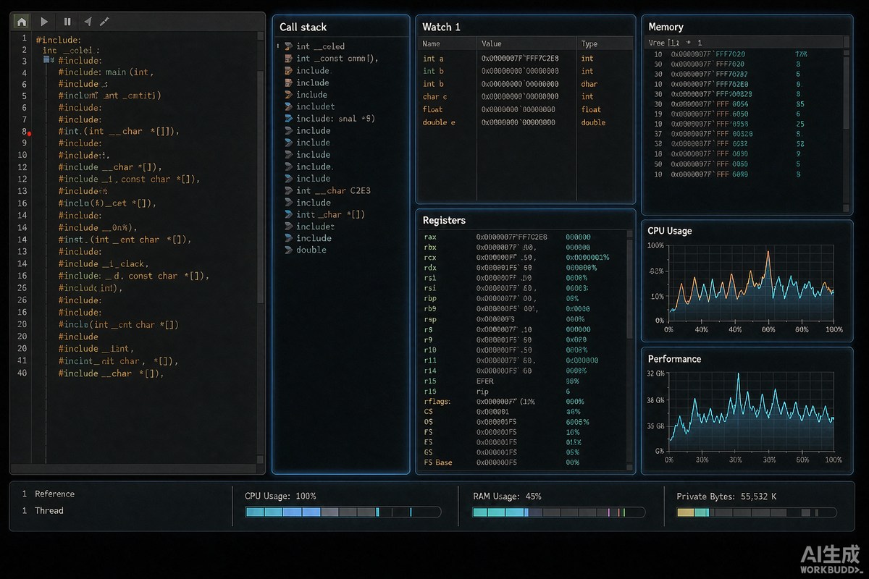Select the r11 register row
Viewport: 869px width, 579px height.
[523, 360]
